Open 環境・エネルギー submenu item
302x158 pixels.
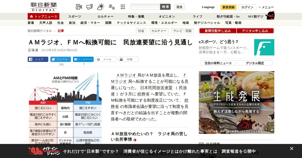pos(164,23)
